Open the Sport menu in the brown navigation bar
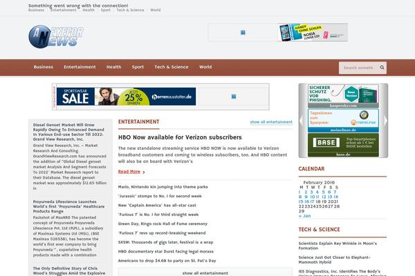Viewport: 415px width, 276px height. point(138,67)
